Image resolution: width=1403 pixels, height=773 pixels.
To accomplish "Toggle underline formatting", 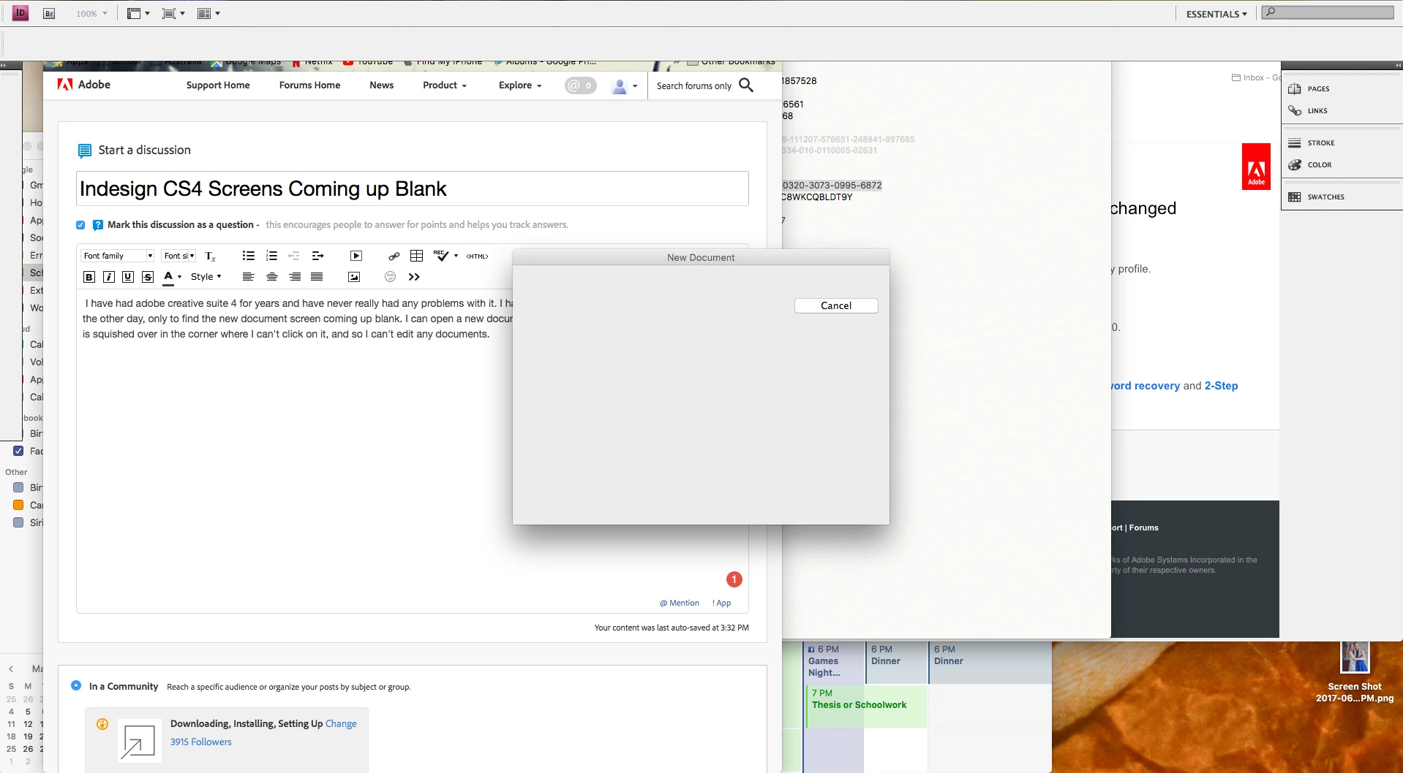I will (x=128, y=277).
